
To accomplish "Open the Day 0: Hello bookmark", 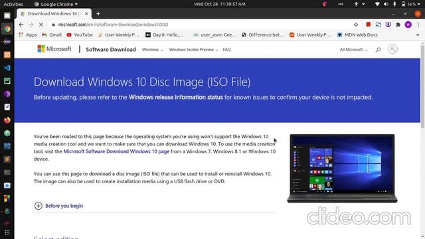I will point(165,35).
